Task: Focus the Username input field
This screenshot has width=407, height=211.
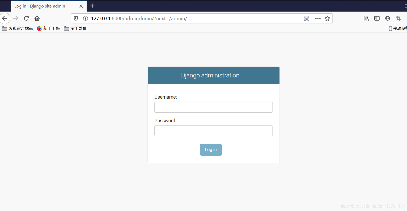Action: coord(214,107)
